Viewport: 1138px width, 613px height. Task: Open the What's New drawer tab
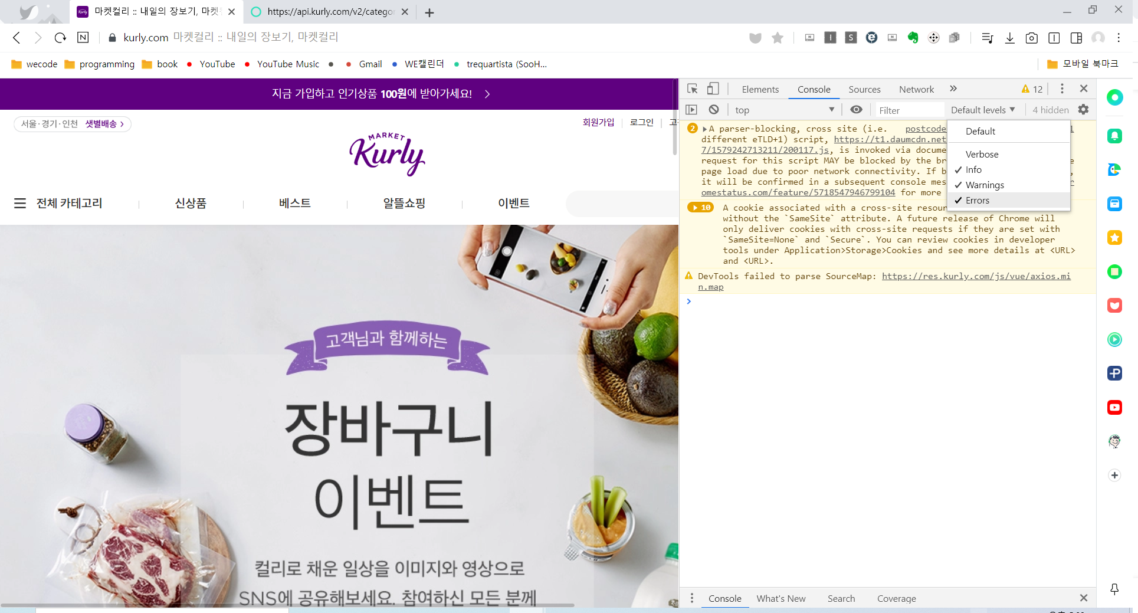[x=781, y=598]
